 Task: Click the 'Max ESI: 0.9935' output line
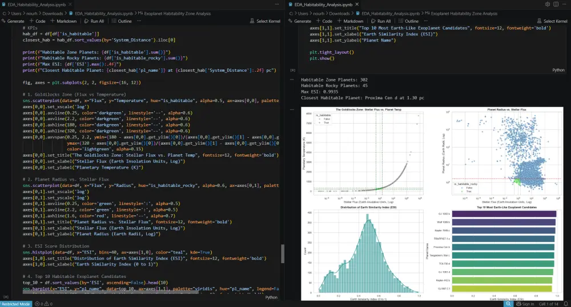[x=319, y=92]
